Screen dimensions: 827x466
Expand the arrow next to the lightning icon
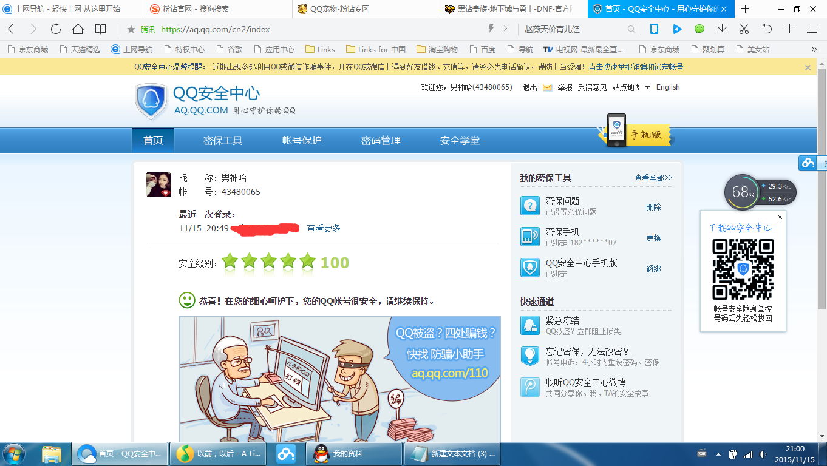tap(505, 29)
